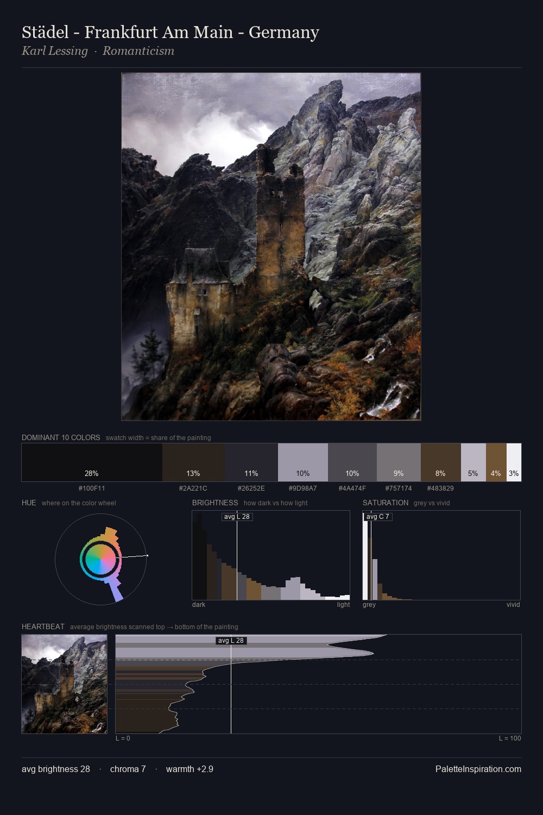Click 'grey vs vivid' caption
This screenshot has width=543, height=815.
tap(432, 503)
